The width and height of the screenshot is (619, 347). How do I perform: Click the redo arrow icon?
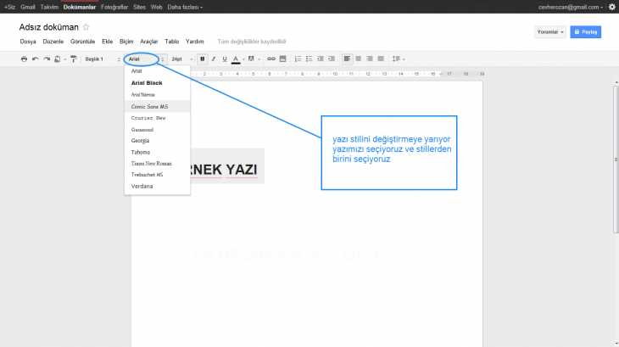coord(46,59)
